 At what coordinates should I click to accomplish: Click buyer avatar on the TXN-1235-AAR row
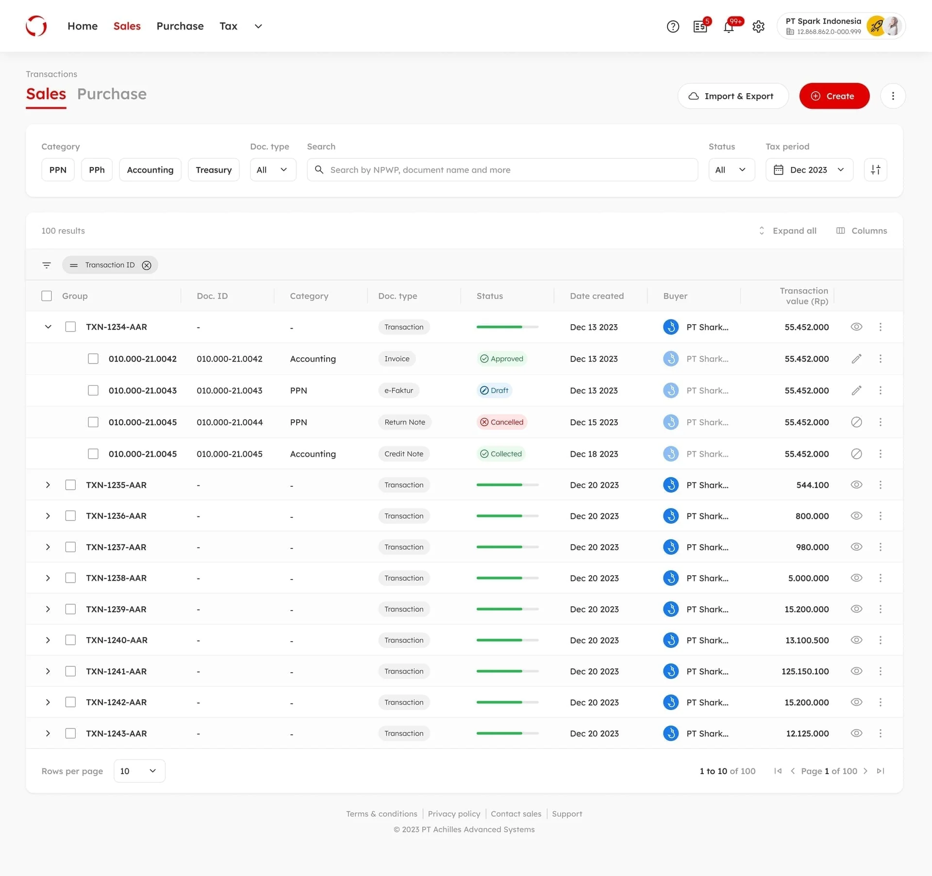click(671, 485)
